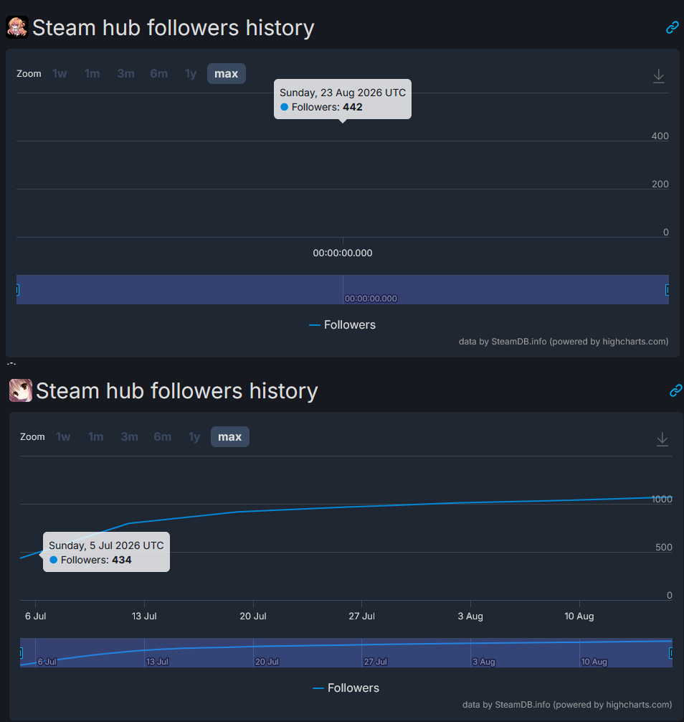Click the top chart's permalink chain icon

click(x=672, y=27)
